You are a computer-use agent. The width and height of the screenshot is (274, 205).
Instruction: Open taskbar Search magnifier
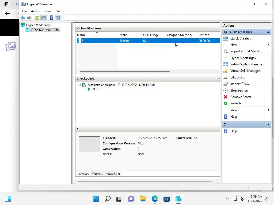point(108,199)
